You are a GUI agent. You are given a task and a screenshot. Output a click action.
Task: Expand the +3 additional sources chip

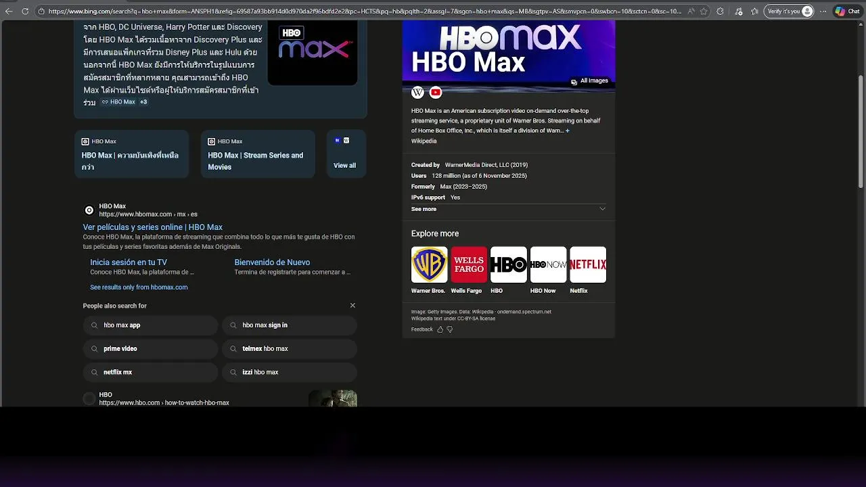coord(143,102)
